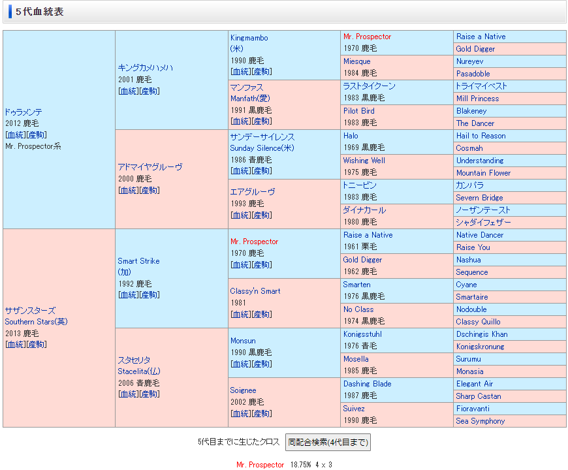Click the 同配合検索(4代目まで) button
The height and width of the screenshot is (470, 568).
click(328, 442)
